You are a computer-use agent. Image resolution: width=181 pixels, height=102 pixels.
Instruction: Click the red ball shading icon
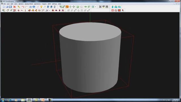(123, 10)
